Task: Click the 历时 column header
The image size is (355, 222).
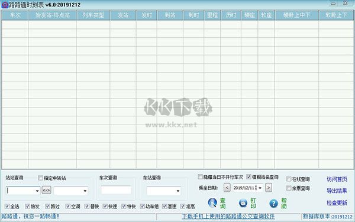Action: point(231,15)
